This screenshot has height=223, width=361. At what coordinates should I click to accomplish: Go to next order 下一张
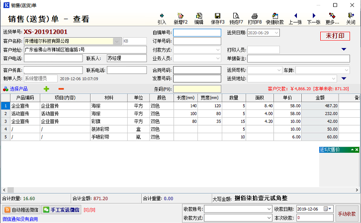314,19
